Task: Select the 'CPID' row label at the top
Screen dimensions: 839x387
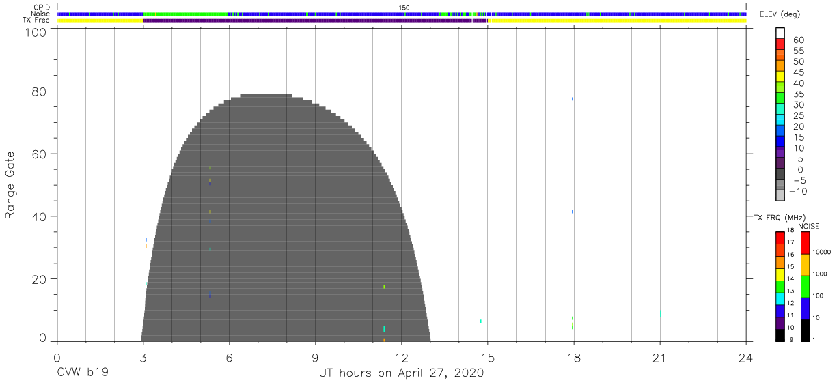Action: (41, 8)
